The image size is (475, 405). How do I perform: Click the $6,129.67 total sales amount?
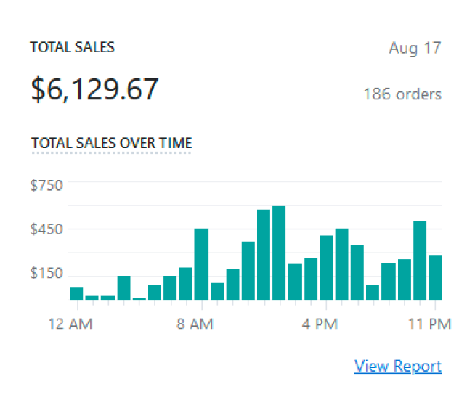click(94, 89)
